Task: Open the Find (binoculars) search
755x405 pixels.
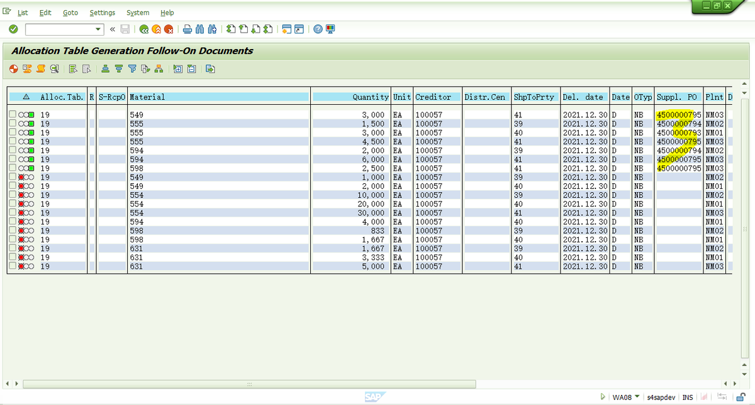Action: coord(201,28)
